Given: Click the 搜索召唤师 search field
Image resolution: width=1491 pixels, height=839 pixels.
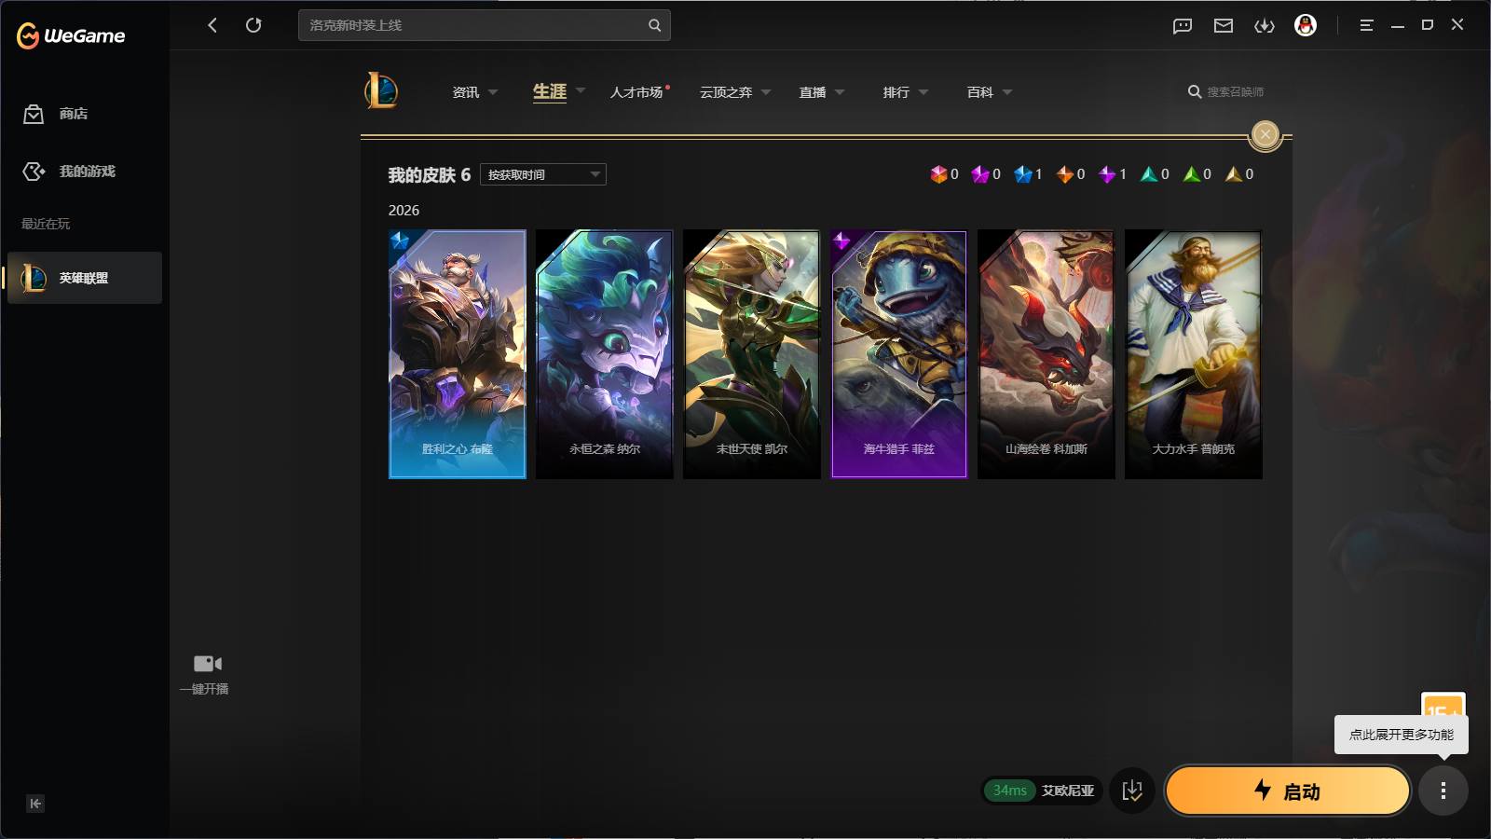Looking at the screenshot, I should [1236, 92].
